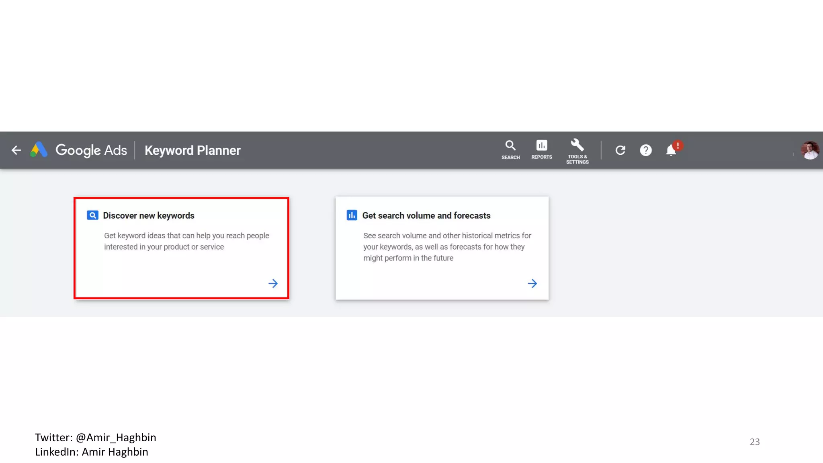Open the Reports bar chart icon
Image resolution: width=823 pixels, height=463 pixels.
541,145
